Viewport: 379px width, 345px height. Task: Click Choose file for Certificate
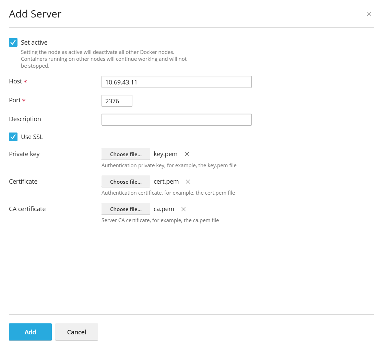coord(126,181)
